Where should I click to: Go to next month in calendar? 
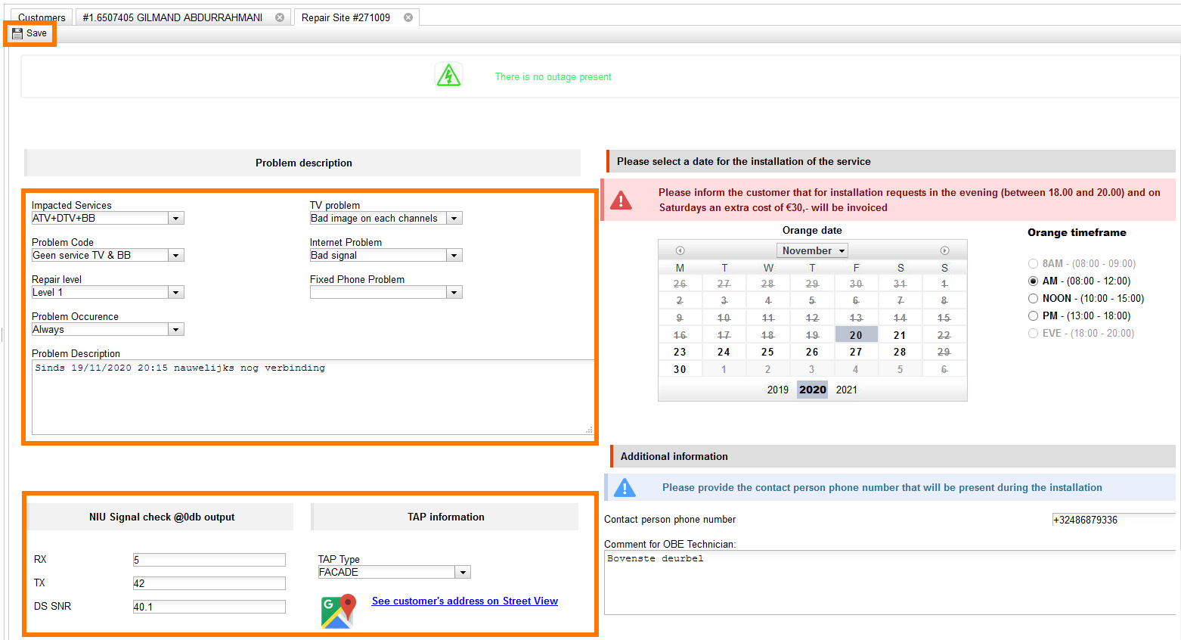pyautogui.click(x=944, y=250)
